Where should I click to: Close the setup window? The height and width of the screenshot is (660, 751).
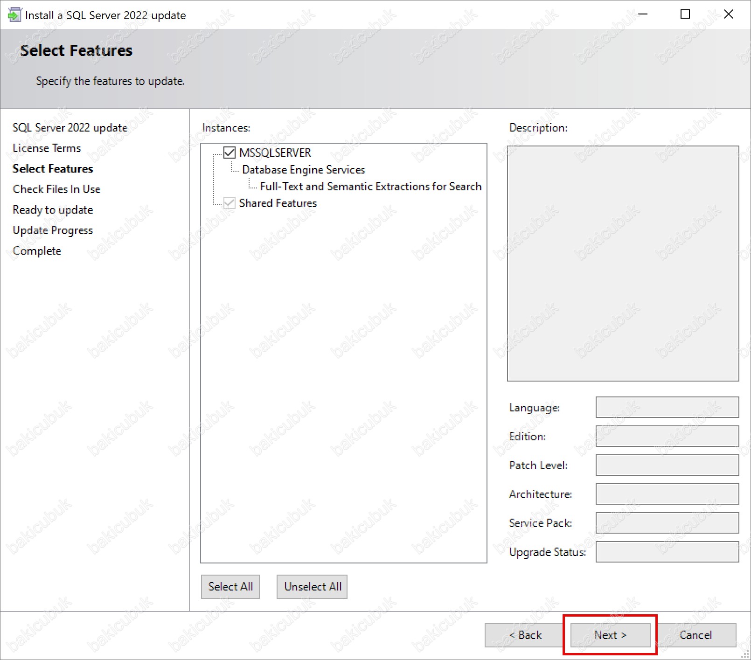coord(728,14)
